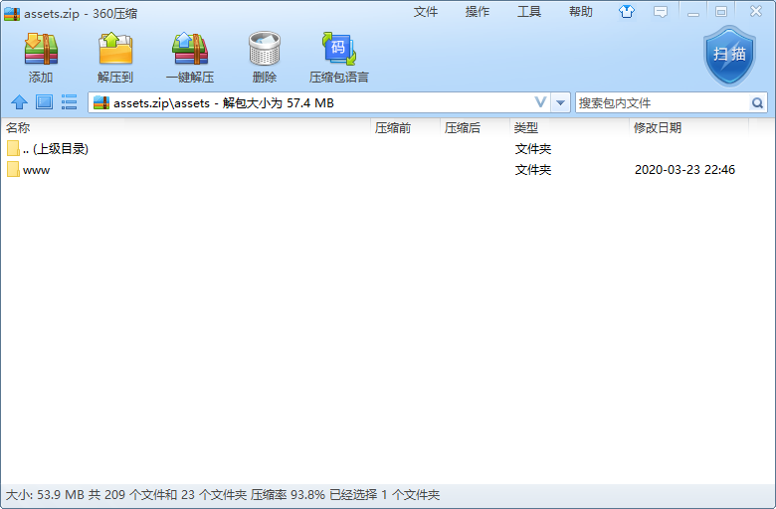Open the 文件 (File) menu
776x509 pixels.
426,12
